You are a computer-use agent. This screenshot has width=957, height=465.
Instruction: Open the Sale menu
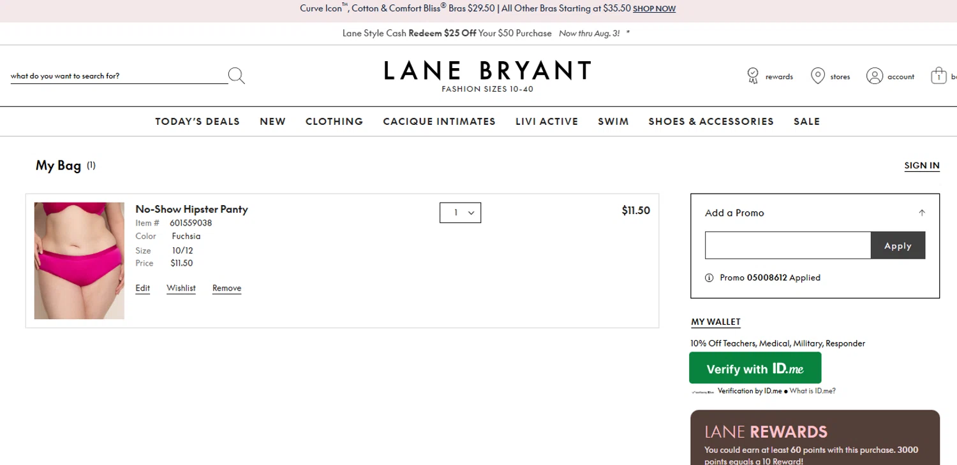tap(806, 121)
